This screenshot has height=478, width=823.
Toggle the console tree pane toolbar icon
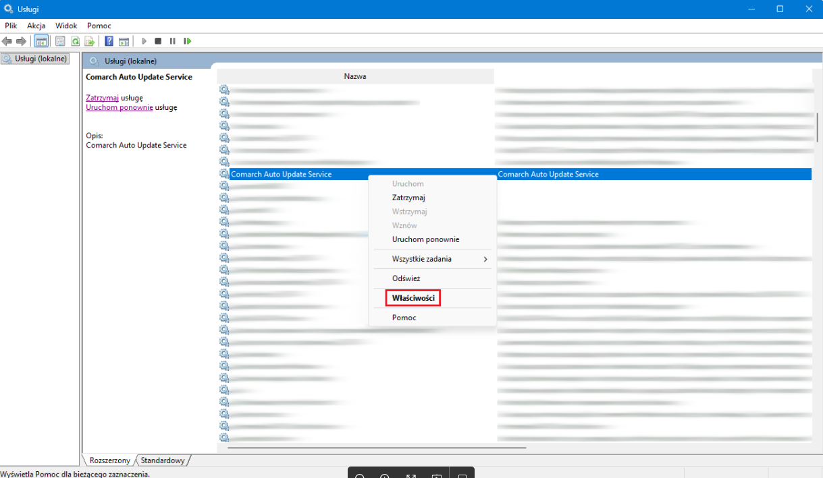pos(41,41)
